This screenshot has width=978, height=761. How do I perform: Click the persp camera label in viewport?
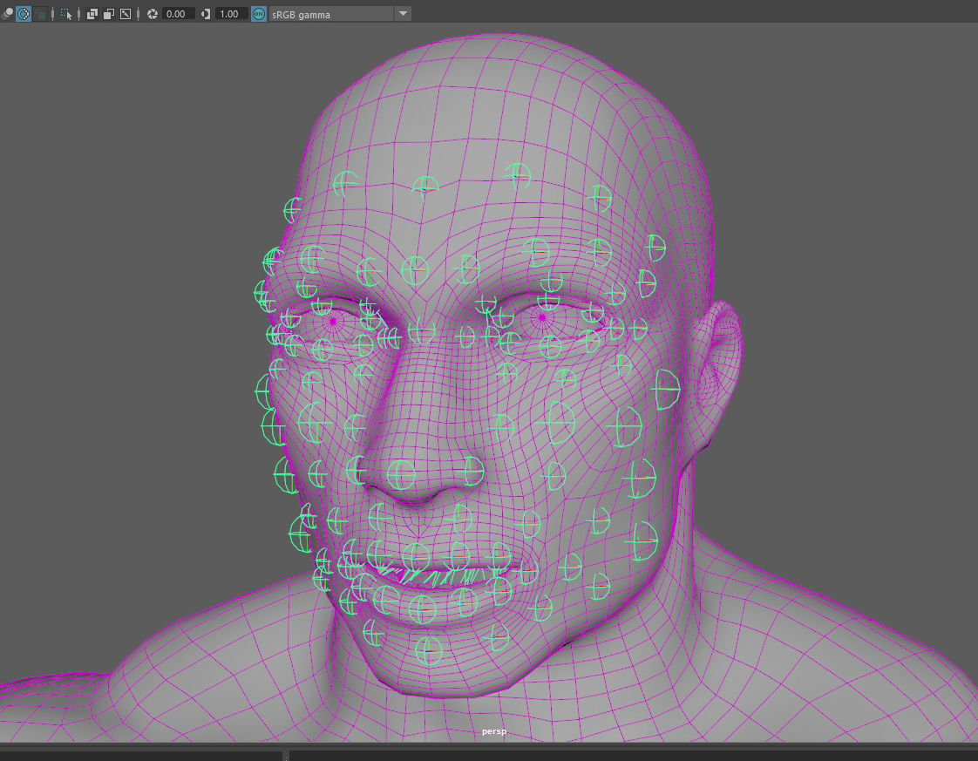click(x=494, y=731)
